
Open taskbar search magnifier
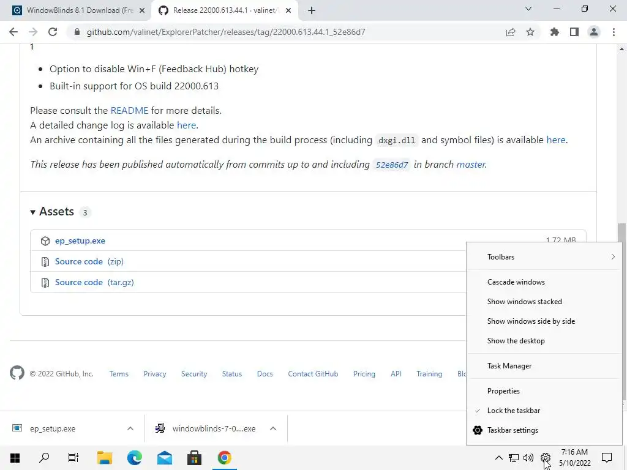click(x=44, y=458)
